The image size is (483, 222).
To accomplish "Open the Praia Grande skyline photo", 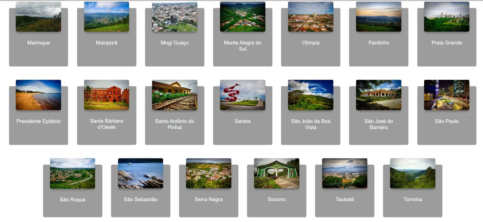I will (447, 17).
